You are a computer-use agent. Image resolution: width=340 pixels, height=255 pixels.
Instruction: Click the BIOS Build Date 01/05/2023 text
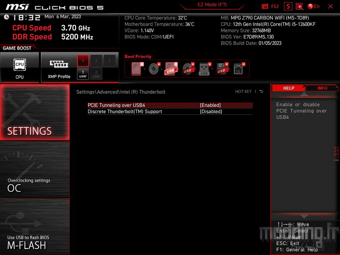251,43
